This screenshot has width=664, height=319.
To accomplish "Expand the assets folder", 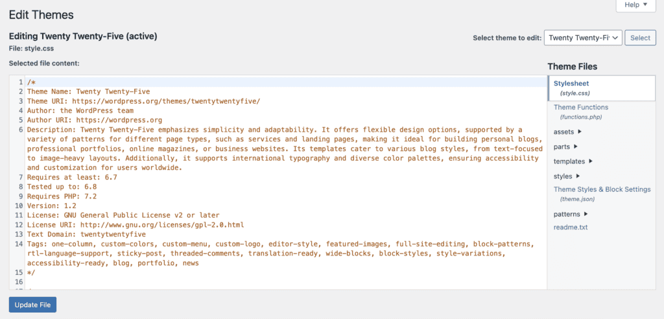I will [x=567, y=132].
